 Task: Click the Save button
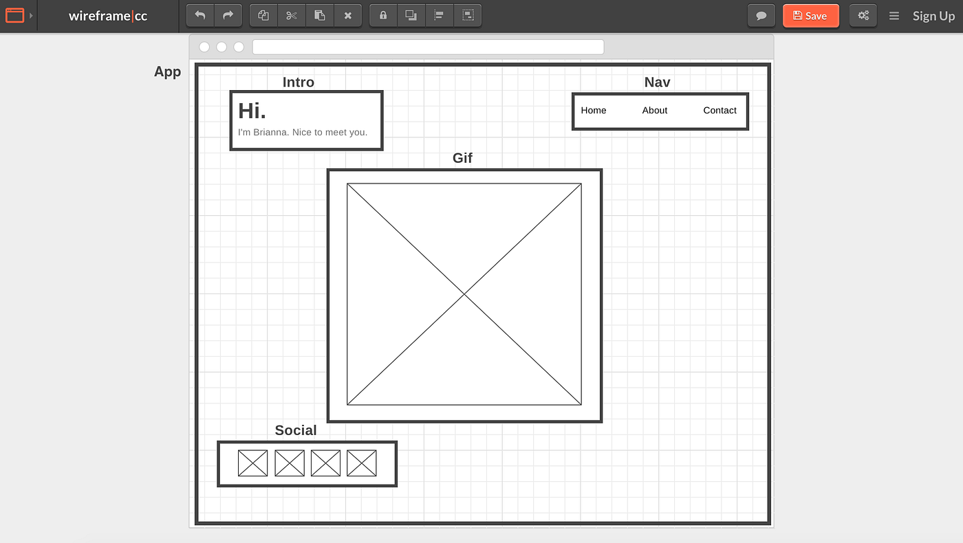[810, 15]
